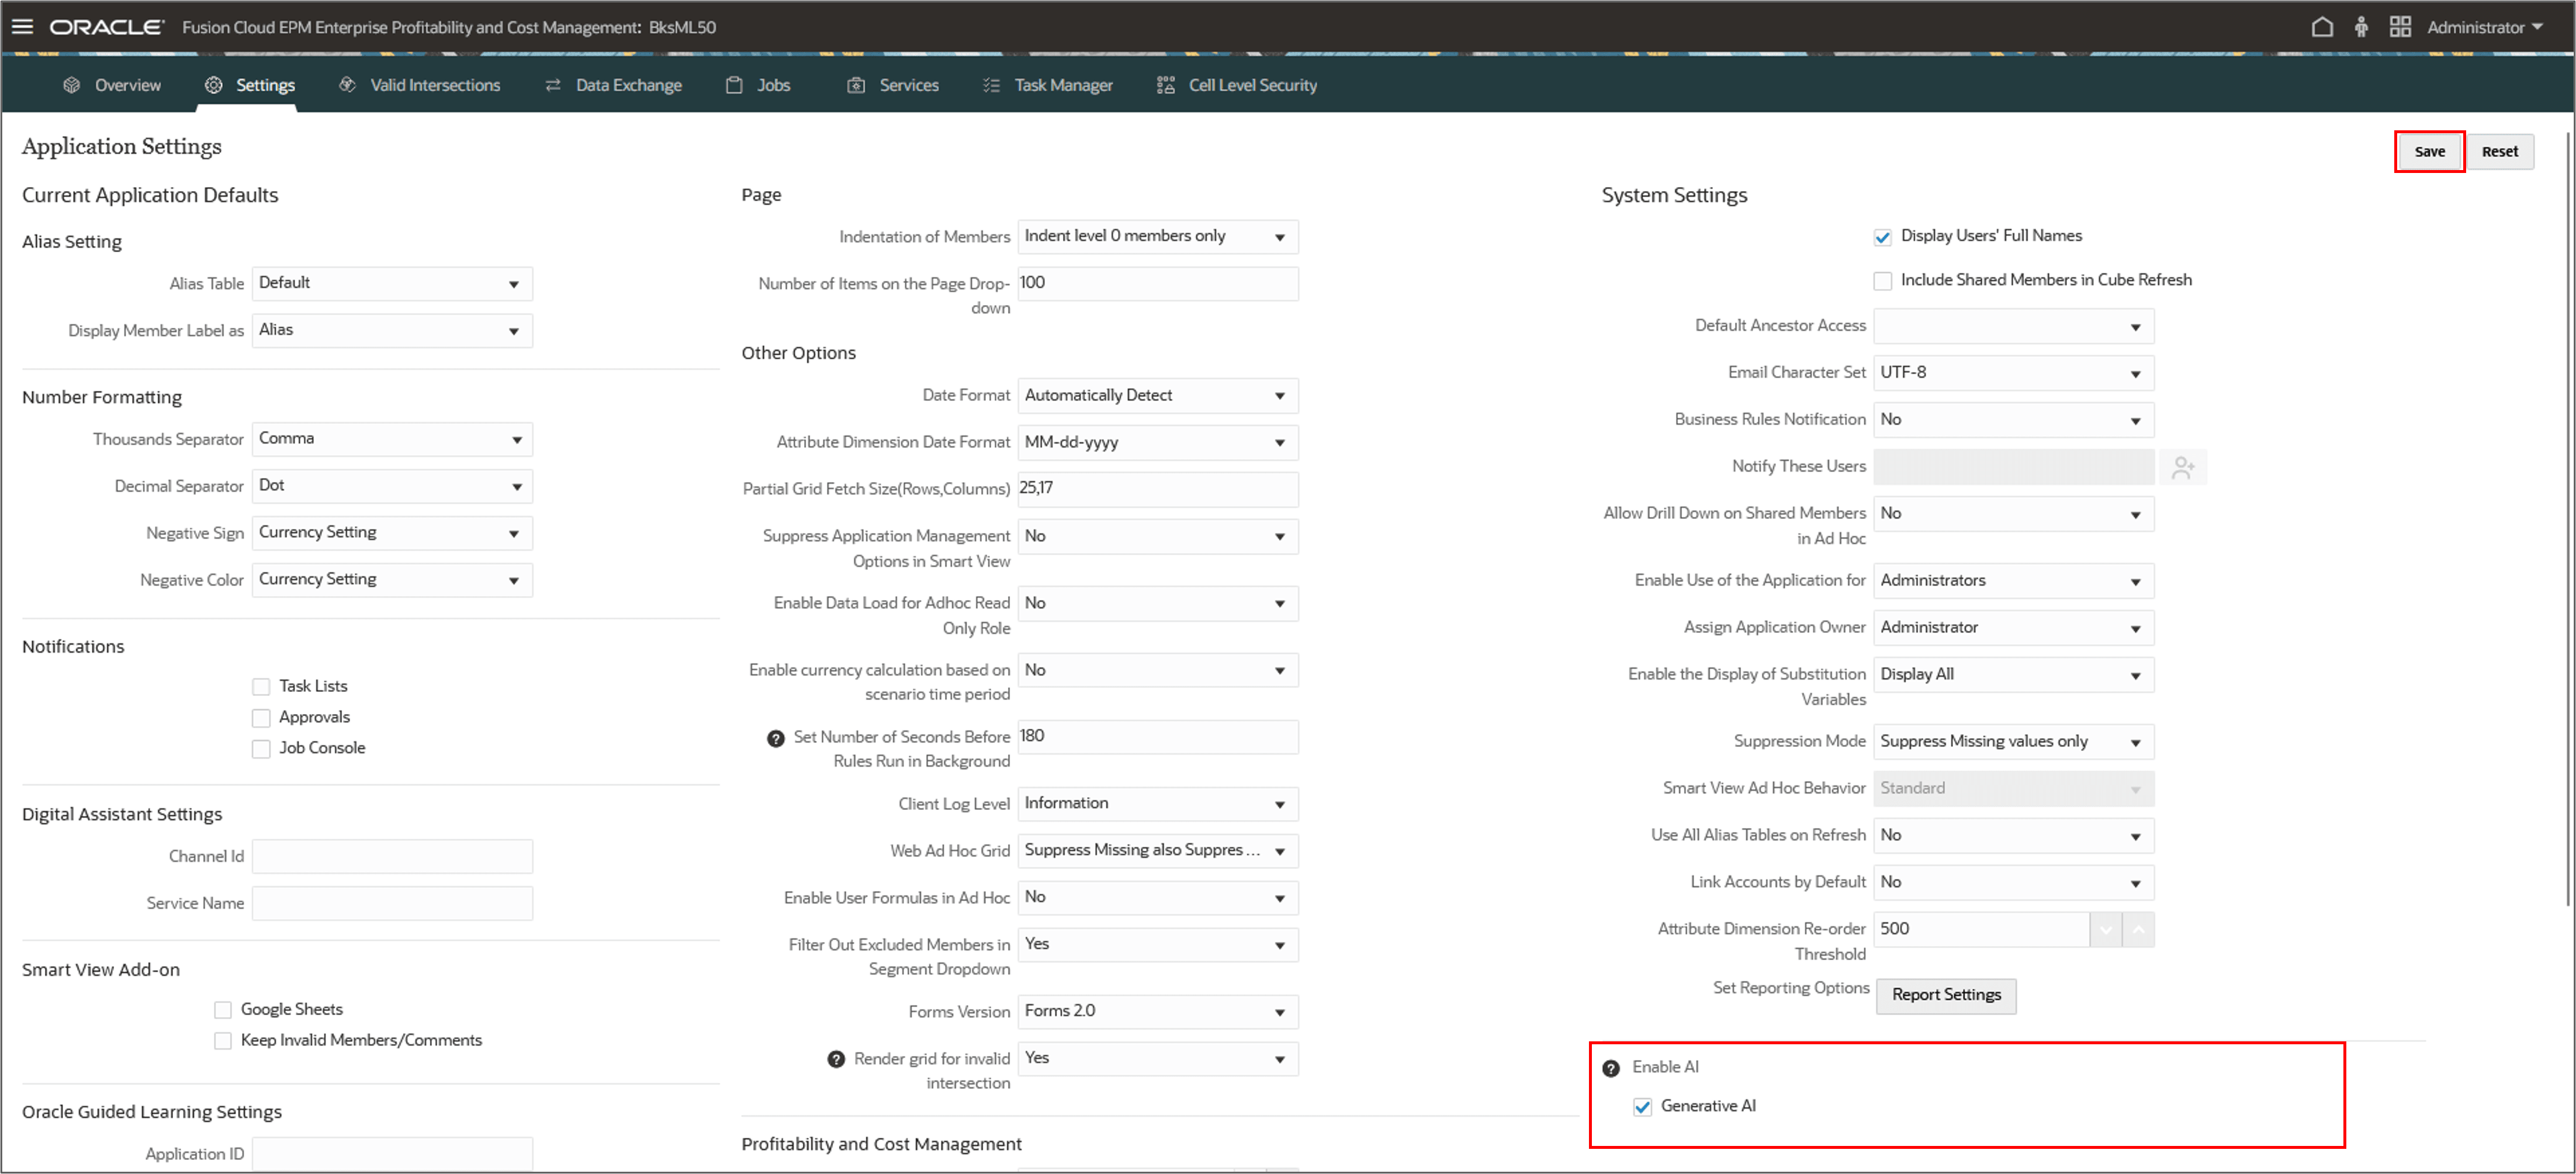Image resolution: width=2576 pixels, height=1174 pixels.
Task: Open the Thousands Separator dropdown
Action: [392, 439]
